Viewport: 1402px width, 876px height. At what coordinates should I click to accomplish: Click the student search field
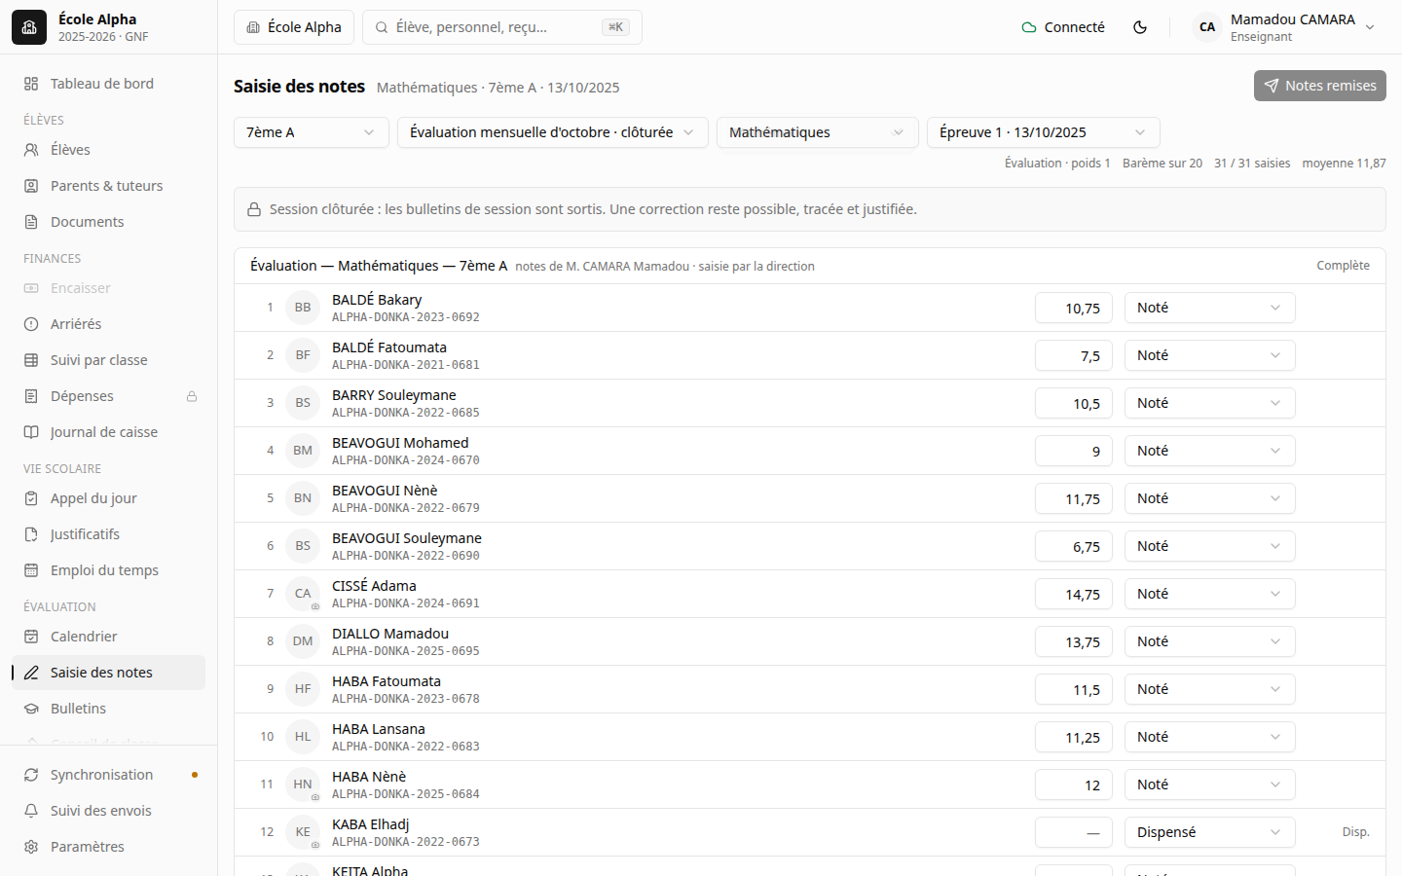click(502, 27)
